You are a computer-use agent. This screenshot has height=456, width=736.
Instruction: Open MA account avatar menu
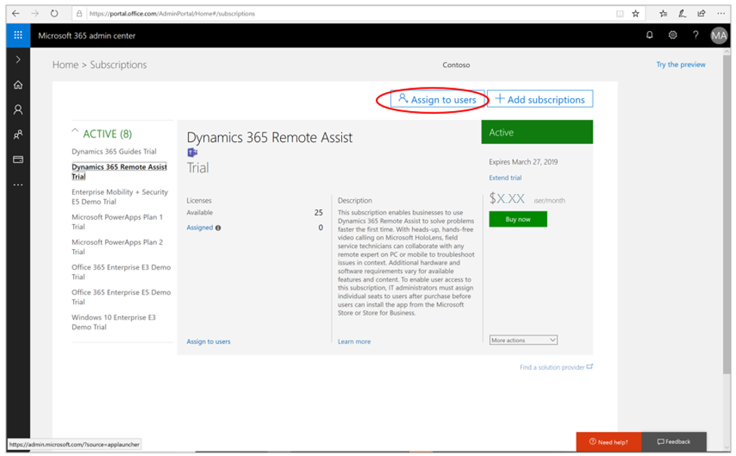pos(719,35)
